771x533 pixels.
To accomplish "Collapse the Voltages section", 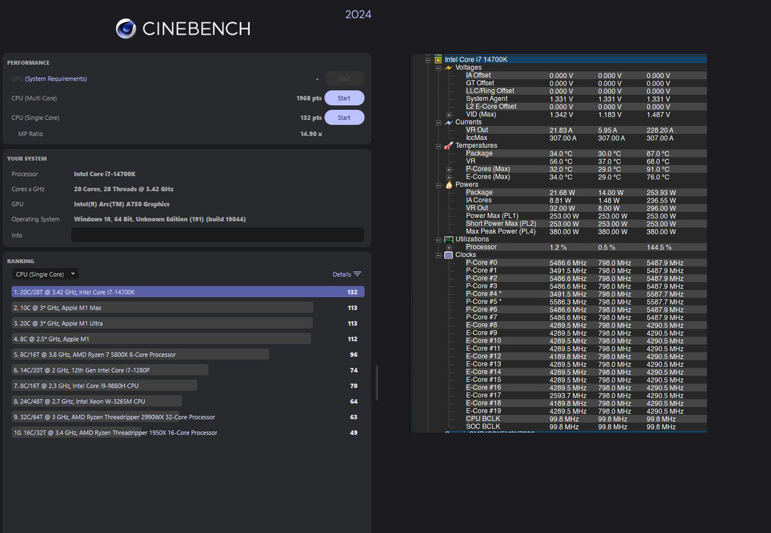I will point(438,68).
